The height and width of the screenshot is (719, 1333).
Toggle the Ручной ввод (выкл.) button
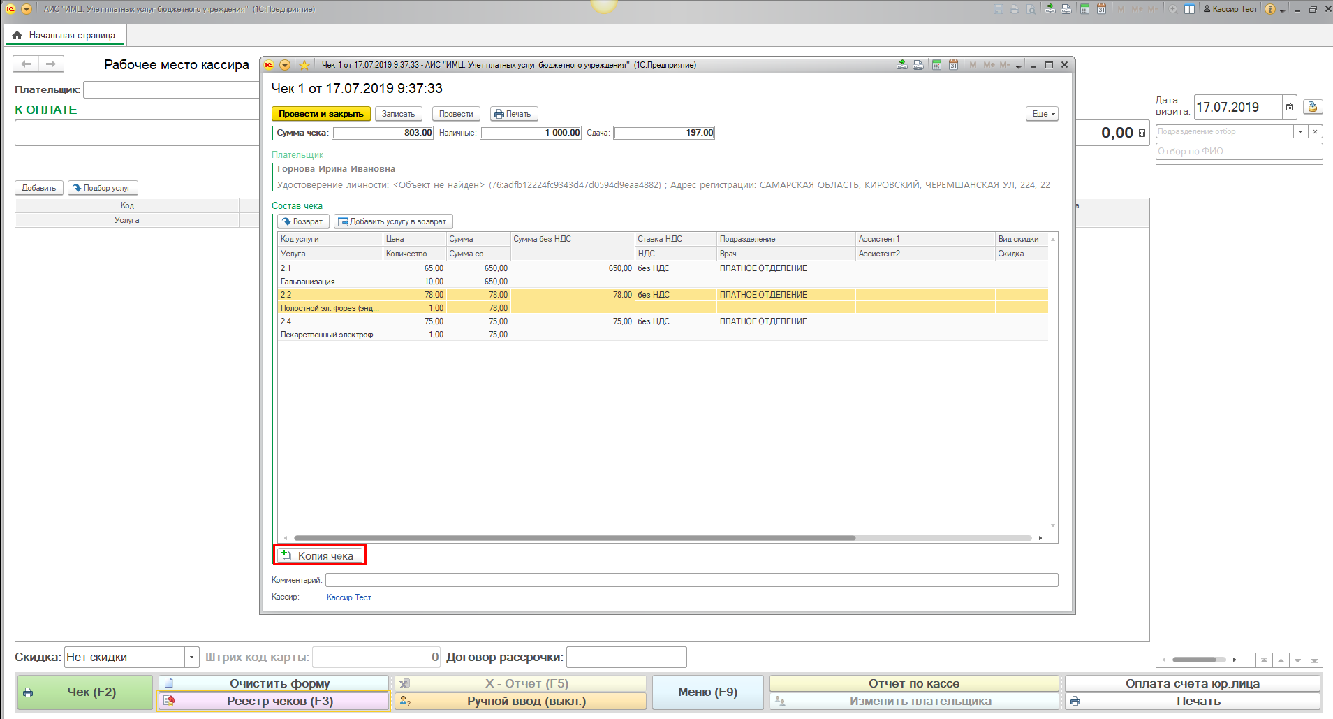tap(520, 701)
